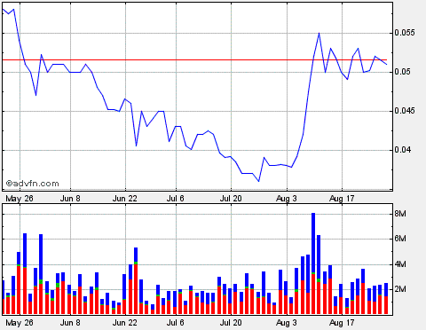
Task: Pick Jun 8 label below volume chart
Action: click(70, 323)
